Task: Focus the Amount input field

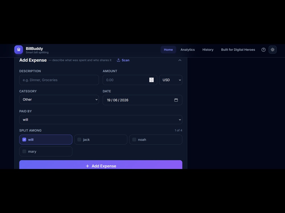Action: (x=130, y=80)
